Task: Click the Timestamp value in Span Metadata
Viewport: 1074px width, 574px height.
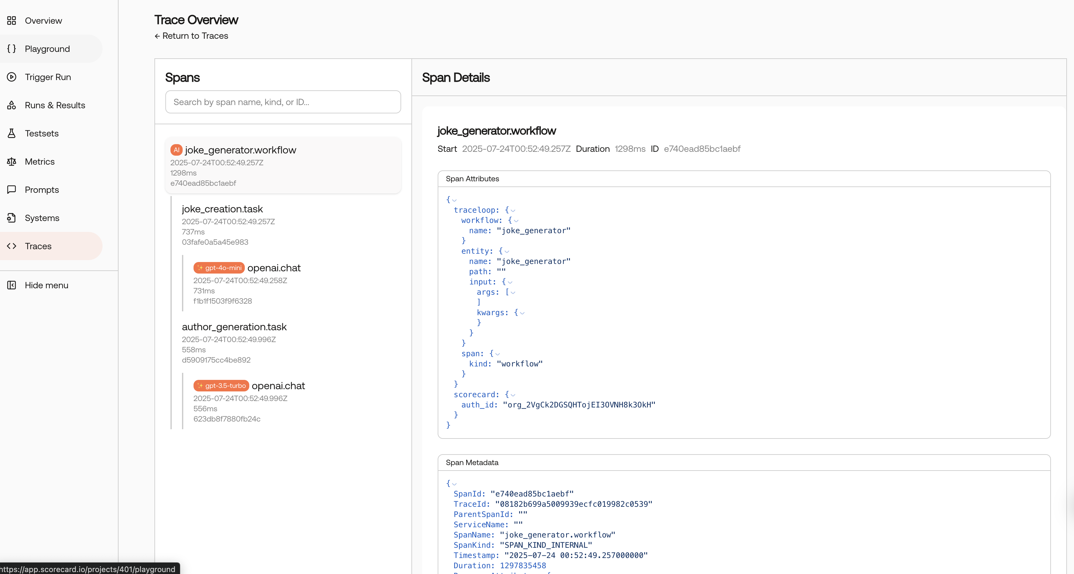Action: tap(576, 555)
